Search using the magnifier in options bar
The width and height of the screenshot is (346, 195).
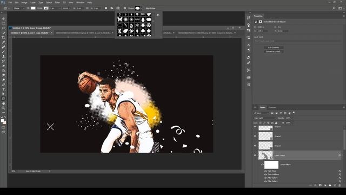coord(334,8)
